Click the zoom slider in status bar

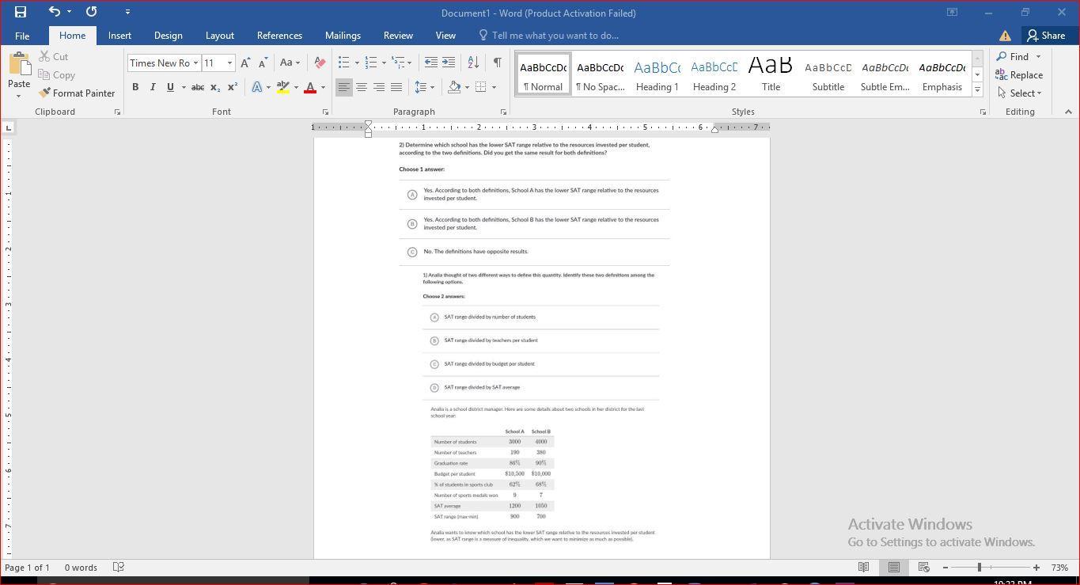coord(980,568)
